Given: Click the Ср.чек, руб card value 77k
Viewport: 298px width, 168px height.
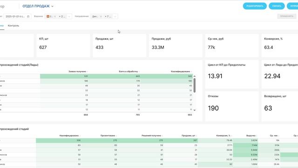Looking at the screenshot, I should pyautogui.click(x=211, y=48).
